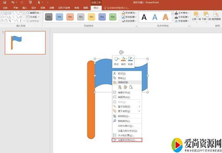Switch to the Insert (插入) ribbon tab
This screenshot has height=153, width=222.
24,8
